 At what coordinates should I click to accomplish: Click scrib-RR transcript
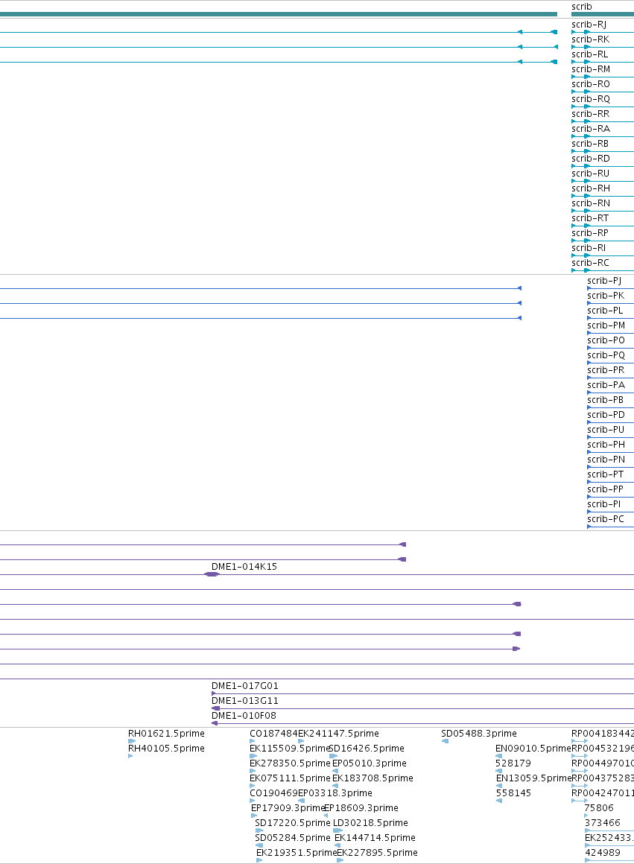pos(591,113)
